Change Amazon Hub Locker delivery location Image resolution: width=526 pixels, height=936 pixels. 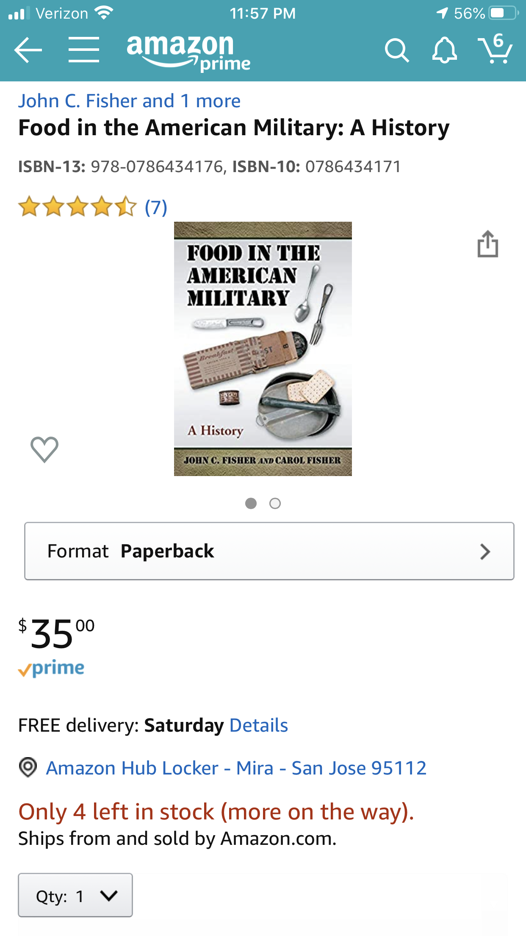pos(236,768)
